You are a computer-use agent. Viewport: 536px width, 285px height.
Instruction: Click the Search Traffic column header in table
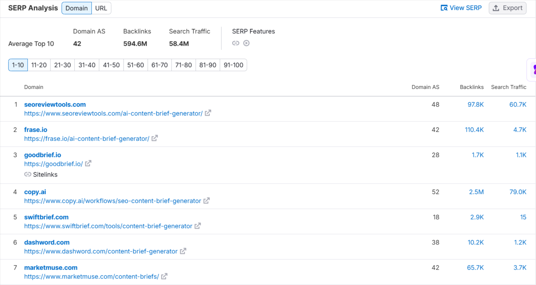pos(509,87)
